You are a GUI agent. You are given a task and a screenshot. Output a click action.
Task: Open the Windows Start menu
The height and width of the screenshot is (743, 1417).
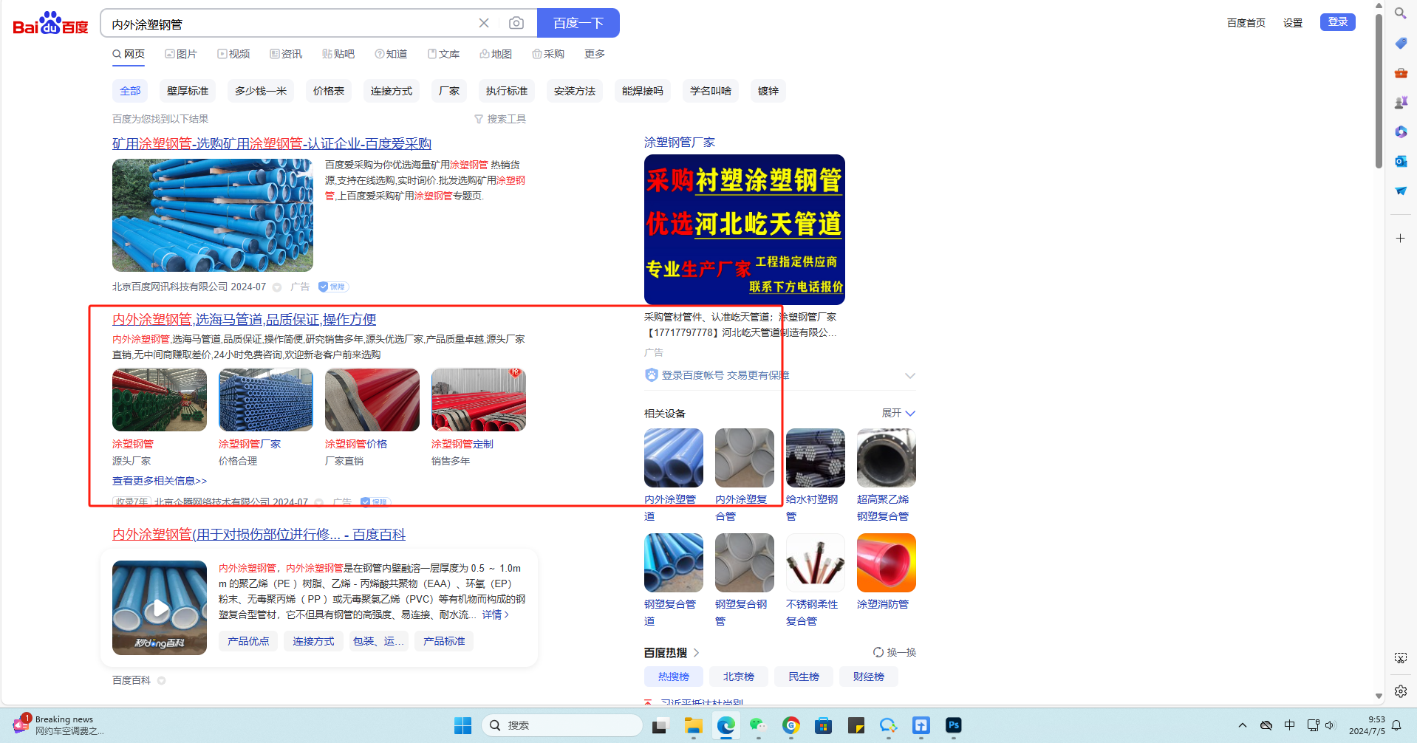463,725
